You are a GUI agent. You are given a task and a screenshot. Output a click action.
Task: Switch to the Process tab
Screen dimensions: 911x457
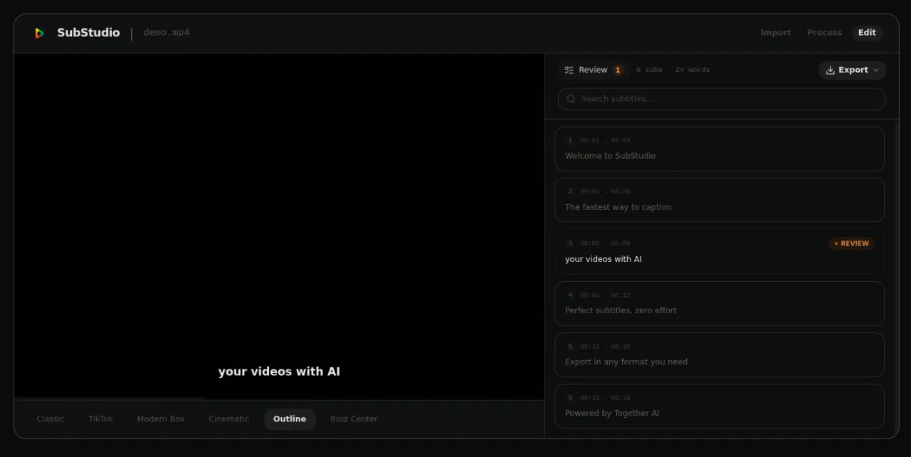click(x=824, y=33)
